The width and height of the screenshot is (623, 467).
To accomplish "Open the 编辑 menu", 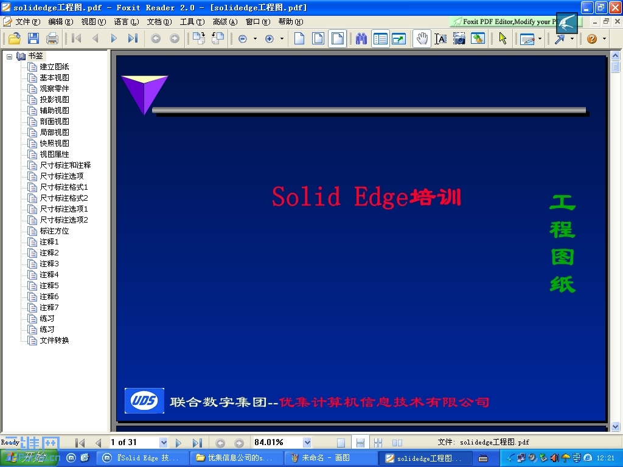I will pos(60,22).
